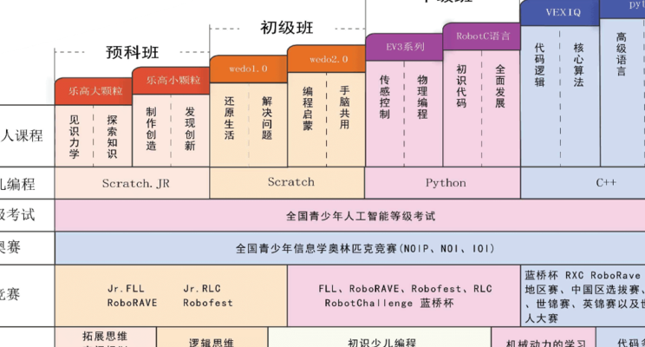Click the 传感控制 column text

click(384, 97)
